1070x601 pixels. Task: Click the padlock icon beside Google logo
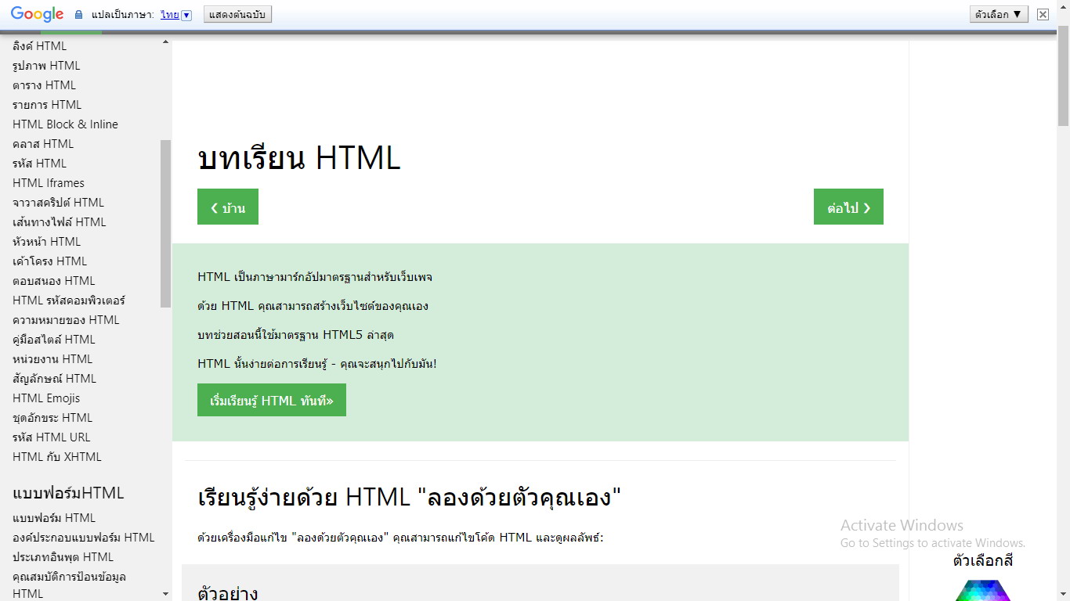coord(78,15)
